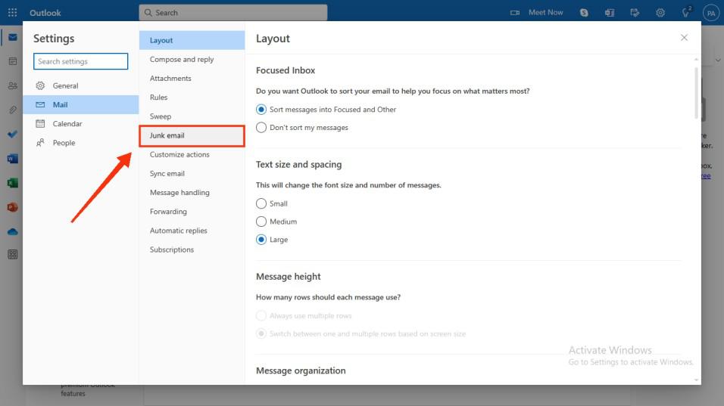Click the Outlook top Search box
Screen dimensions: 724x406
233,12
